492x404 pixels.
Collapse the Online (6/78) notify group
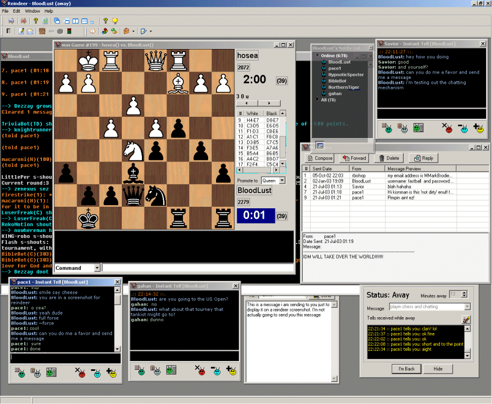point(316,56)
